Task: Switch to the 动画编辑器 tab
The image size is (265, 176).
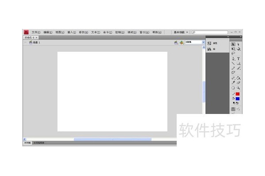Action: coord(39,143)
